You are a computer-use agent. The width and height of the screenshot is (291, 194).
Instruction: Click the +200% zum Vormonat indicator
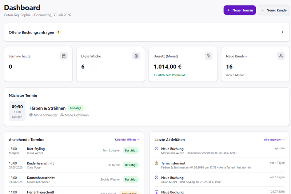tap(169, 75)
